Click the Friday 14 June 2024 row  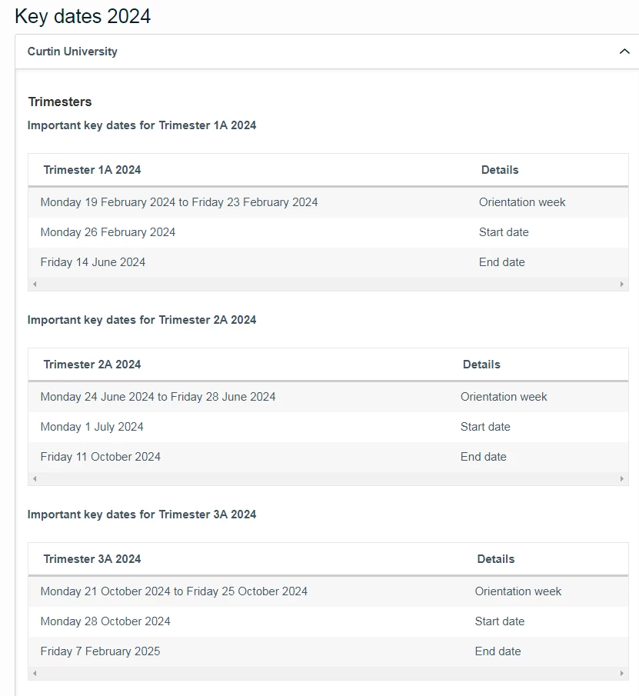point(328,262)
